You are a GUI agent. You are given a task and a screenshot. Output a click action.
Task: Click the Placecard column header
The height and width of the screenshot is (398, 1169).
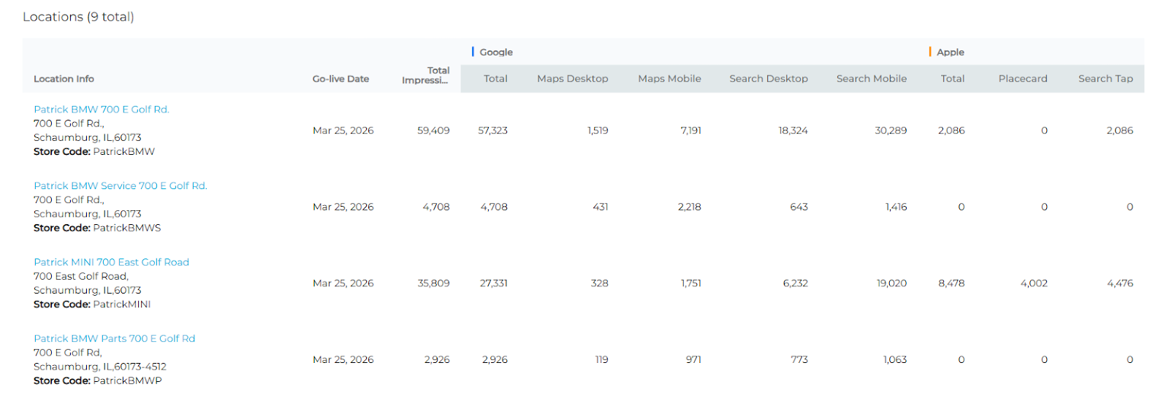pos(1022,79)
